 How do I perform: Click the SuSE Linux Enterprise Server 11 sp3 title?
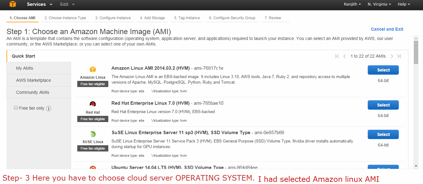[x=181, y=133]
